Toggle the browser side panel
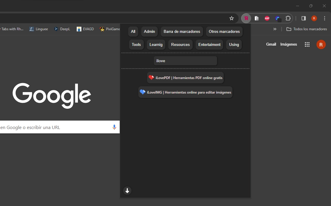This screenshot has height=206, width=331. tap(304, 18)
